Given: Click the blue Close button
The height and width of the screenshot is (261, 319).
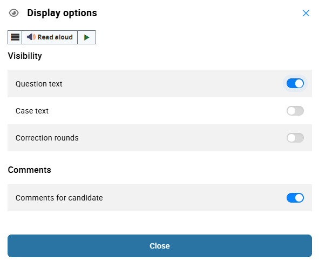Looking at the screenshot, I should point(160,246).
